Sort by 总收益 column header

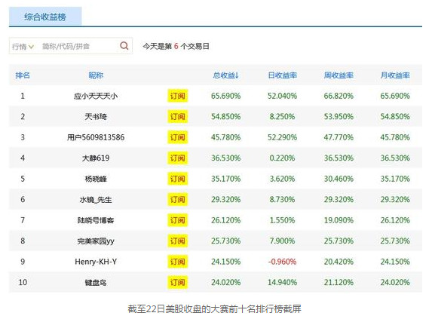pos(225,75)
